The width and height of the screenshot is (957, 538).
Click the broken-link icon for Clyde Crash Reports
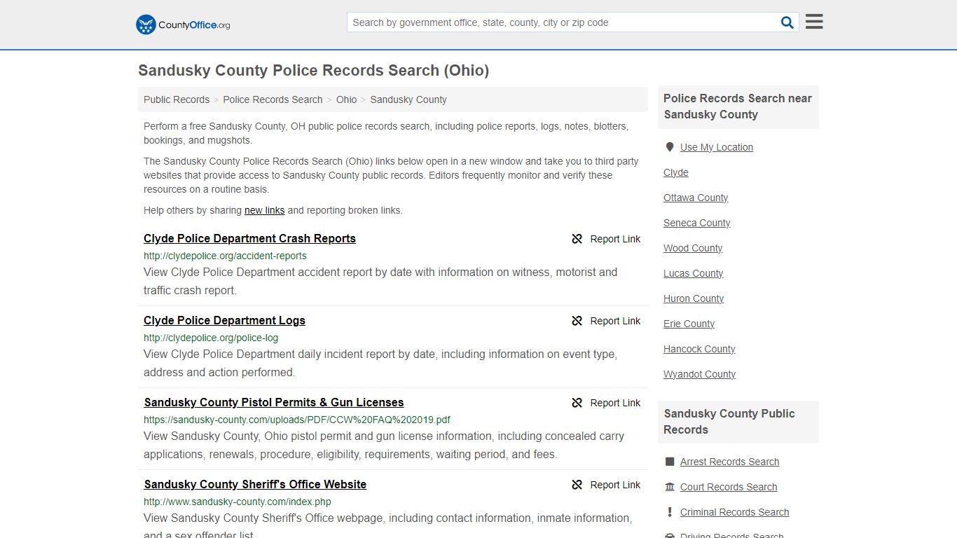tap(577, 239)
